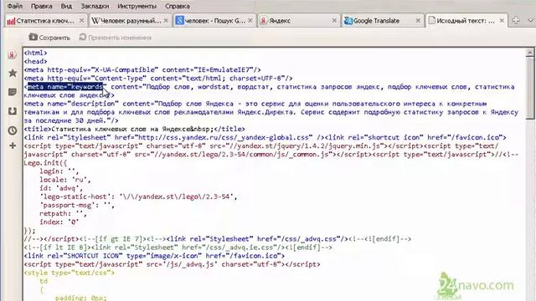
Task: Click the index: '0' line
Action: click(59, 222)
